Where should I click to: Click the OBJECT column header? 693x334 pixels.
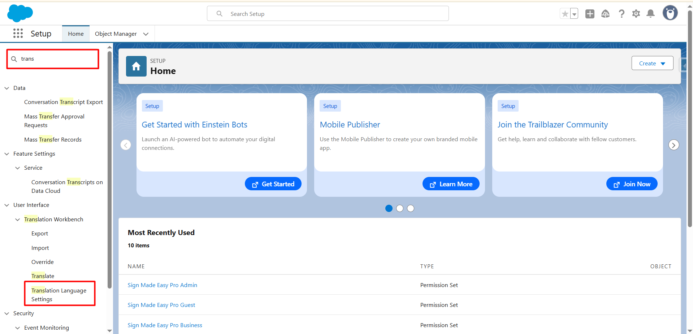coord(661,266)
